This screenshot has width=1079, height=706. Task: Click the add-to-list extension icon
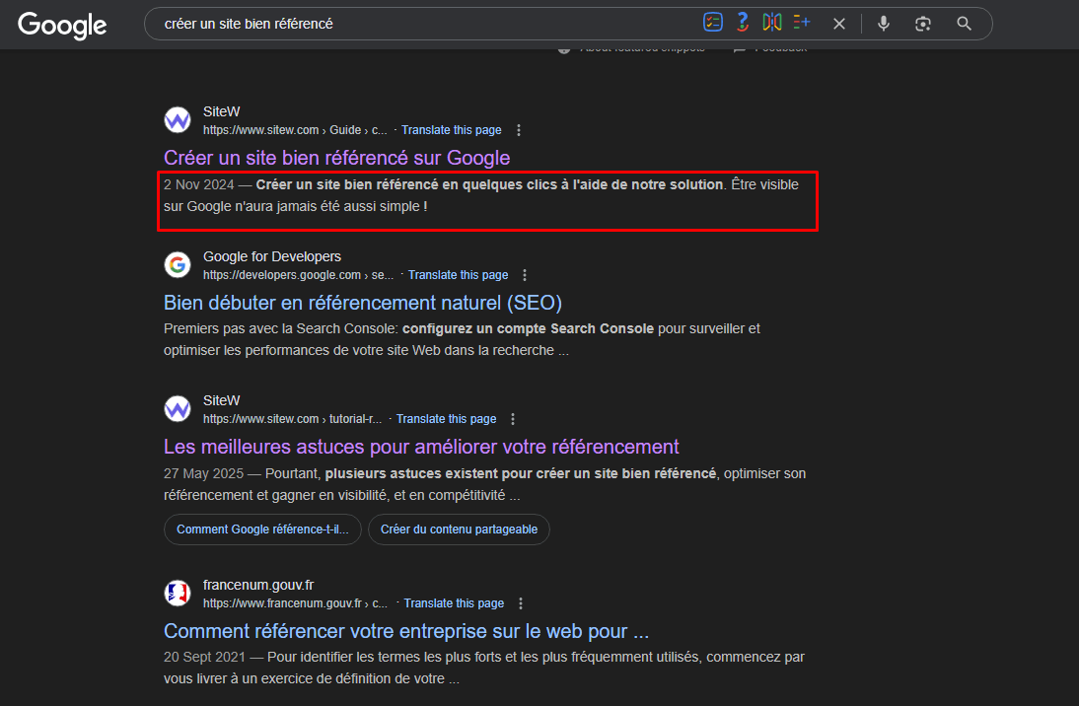tap(802, 23)
